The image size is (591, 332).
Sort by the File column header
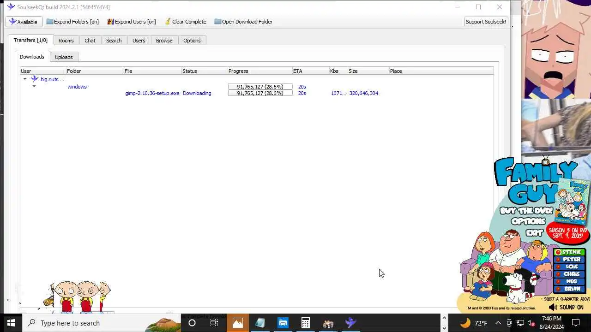tap(152, 71)
